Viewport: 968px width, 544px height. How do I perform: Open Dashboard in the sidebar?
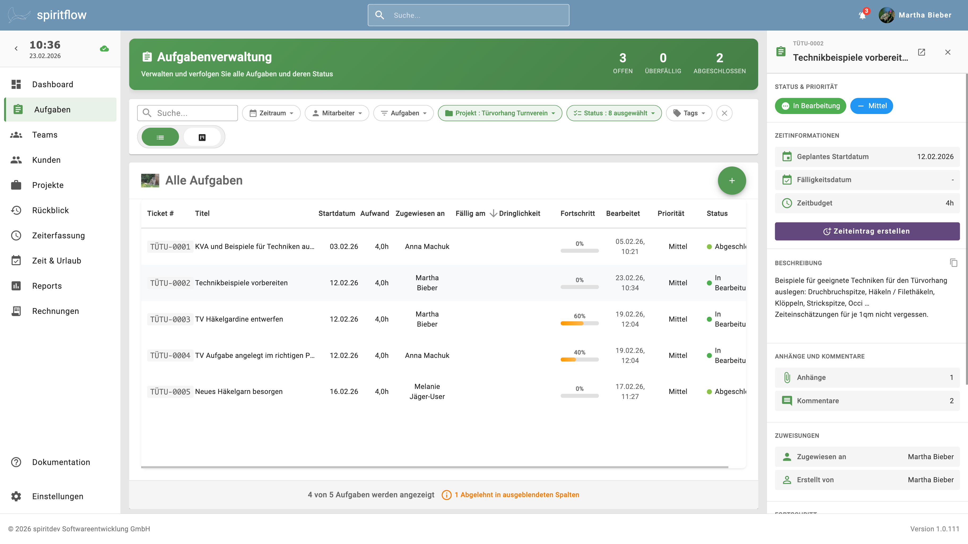point(60,85)
